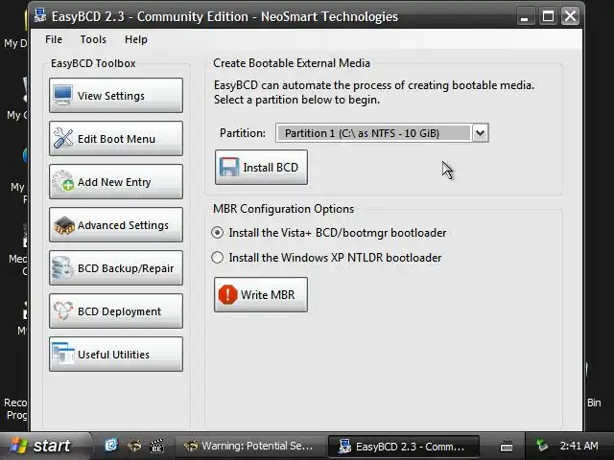Click the keyboard icon in the taskbar
The width and height of the screenshot is (614, 460).
click(x=507, y=446)
